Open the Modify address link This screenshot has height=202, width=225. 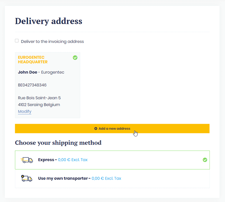(x=25, y=112)
